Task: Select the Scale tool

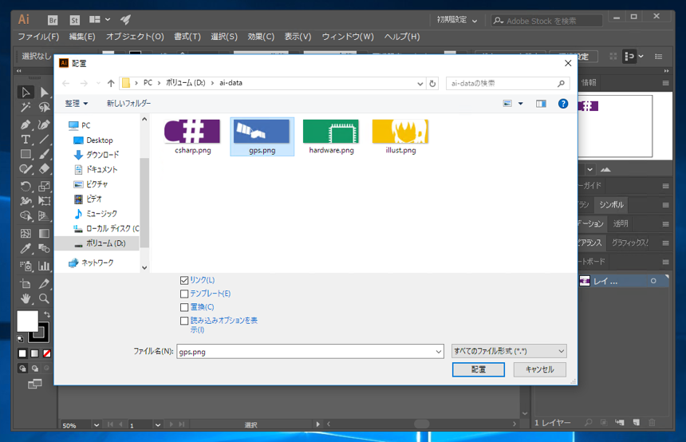Action: point(44,187)
